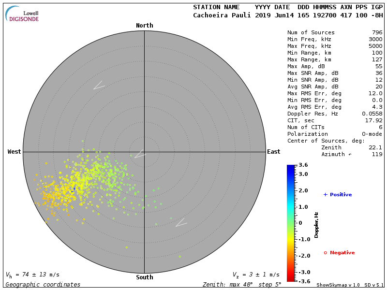The width and height of the screenshot is (387, 290).
Task: Click the East direction label
Action: coord(273,152)
